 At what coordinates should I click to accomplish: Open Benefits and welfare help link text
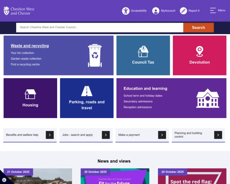(x=22, y=135)
